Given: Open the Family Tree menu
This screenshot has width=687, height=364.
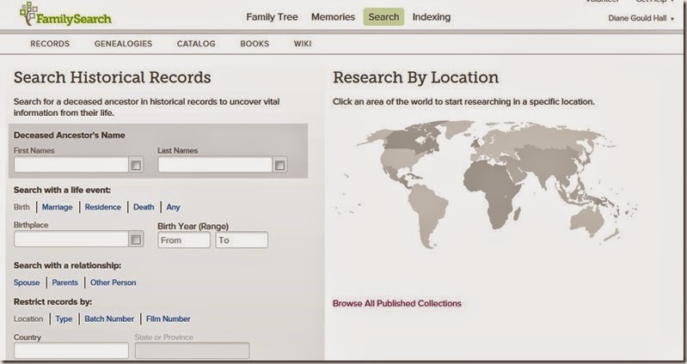Looking at the screenshot, I should coord(272,17).
